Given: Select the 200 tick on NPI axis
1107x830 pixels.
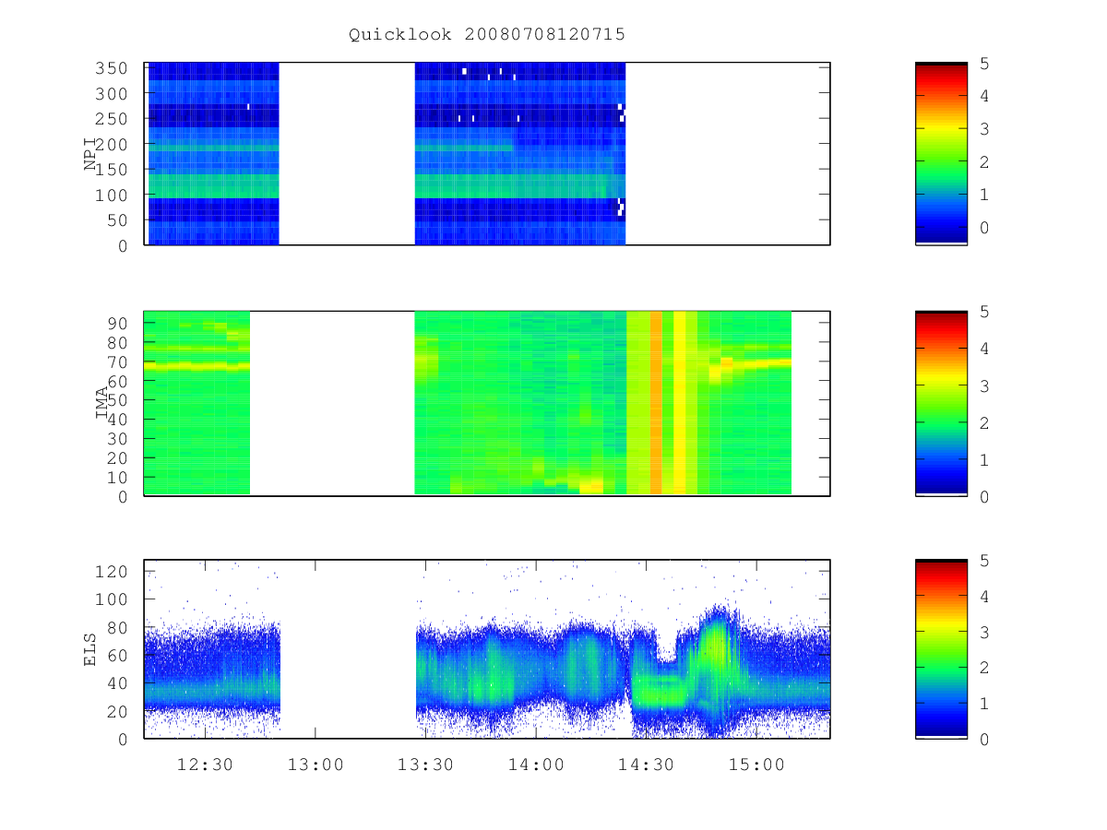Looking at the screenshot, I should click(x=113, y=145).
